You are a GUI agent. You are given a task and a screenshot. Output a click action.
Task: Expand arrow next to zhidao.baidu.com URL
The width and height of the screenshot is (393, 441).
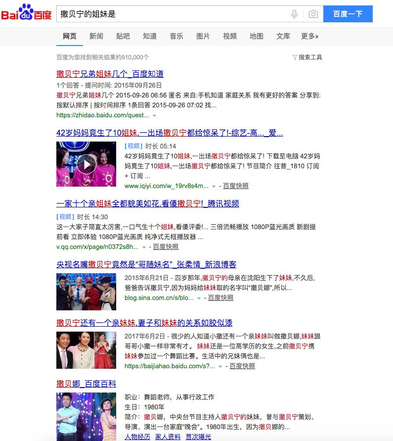[x=154, y=116]
